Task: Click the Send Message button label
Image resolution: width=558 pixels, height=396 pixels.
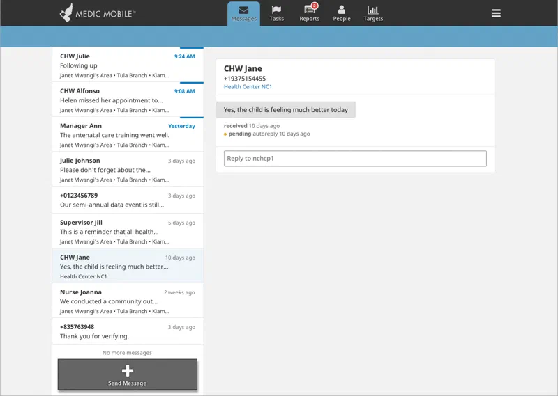Action: coord(128,383)
